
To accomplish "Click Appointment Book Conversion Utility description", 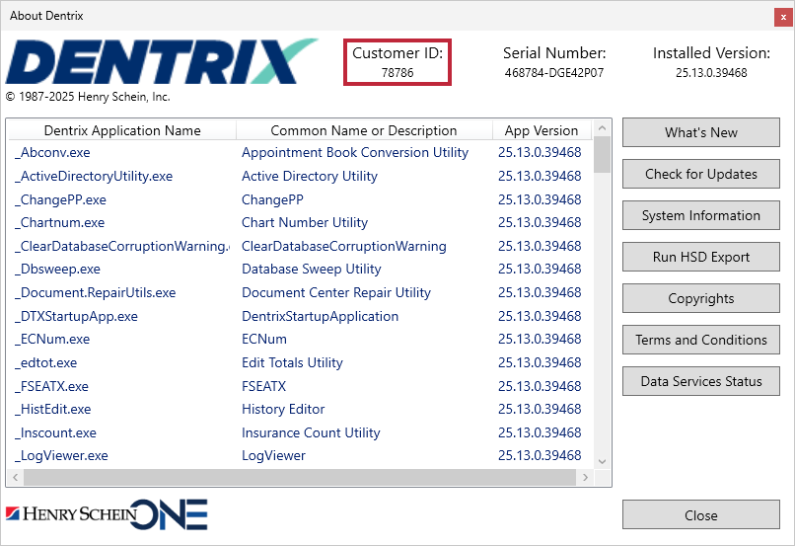I will (x=355, y=152).
